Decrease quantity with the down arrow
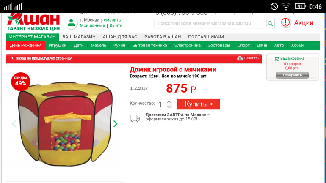The height and width of the screenshot is (183, 326). tap(169, 107)
